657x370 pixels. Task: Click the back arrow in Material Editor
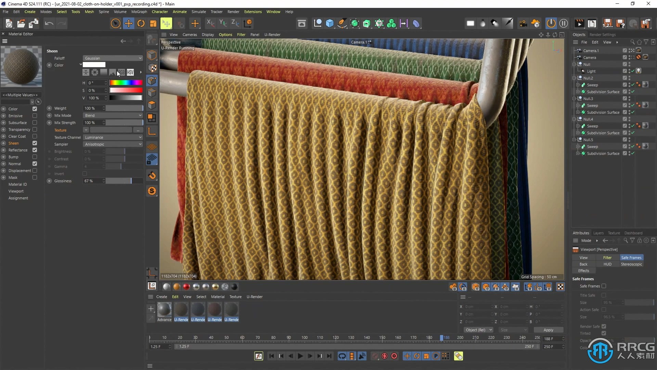(x=123, y=41)
